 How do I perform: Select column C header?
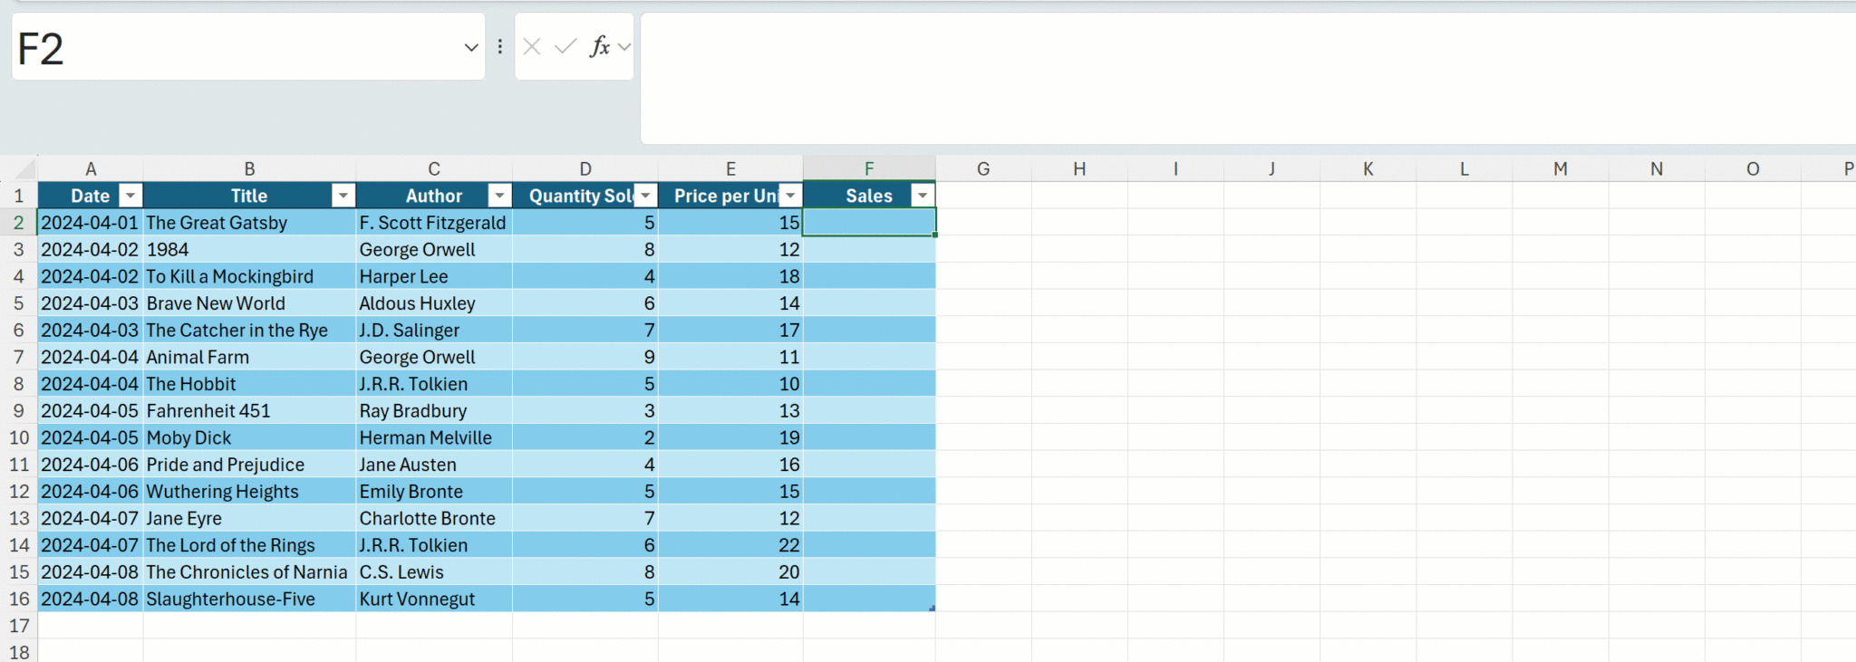coord(434,169)
